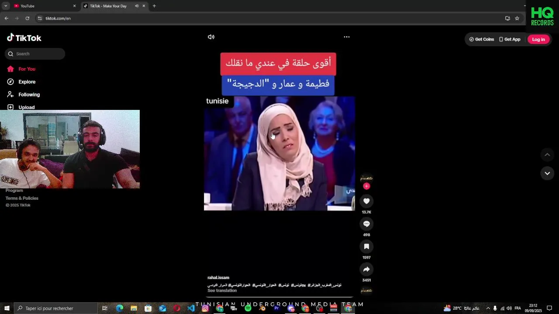Like the video with the heart icon

[x=366, y=201]
